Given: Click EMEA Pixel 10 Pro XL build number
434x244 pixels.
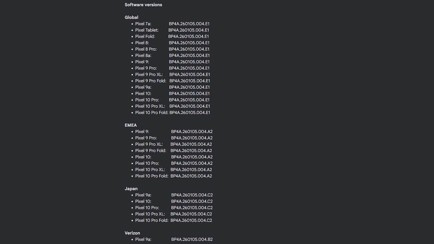Looking at the screenshot, I should click(191, 169).
